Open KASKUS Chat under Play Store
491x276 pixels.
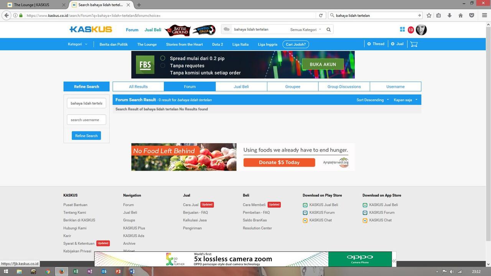[321, 220]
